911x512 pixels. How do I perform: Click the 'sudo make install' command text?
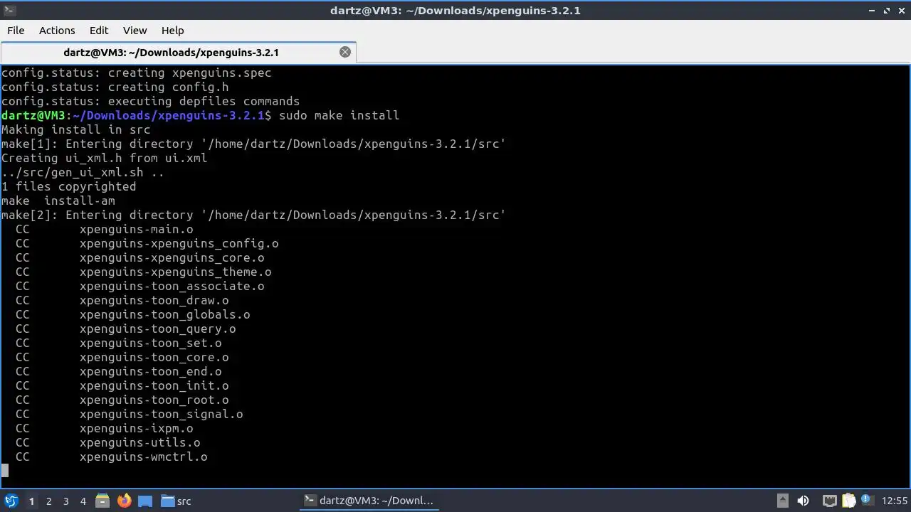coord(339,115)
